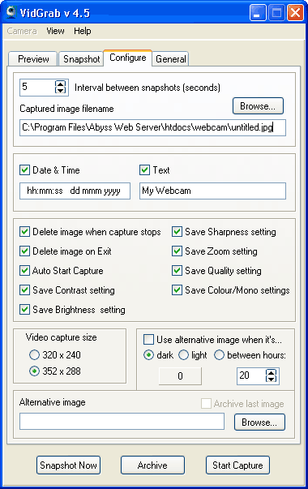The height and width of the screenshot is (489, 308).
Task: Click the VidGrab webcam title bar icon
Action: (x=11, y=12)
